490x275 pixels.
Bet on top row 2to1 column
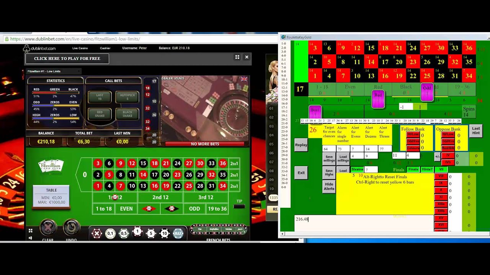click(234, 163)
